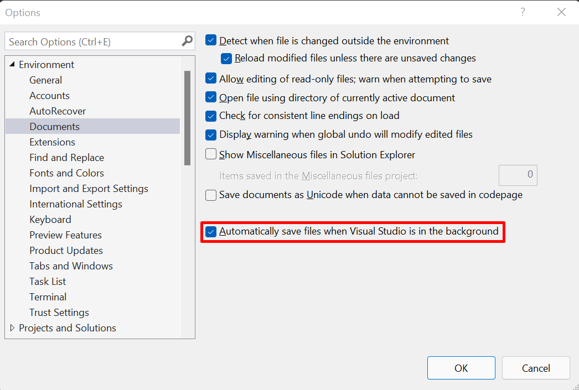Select Trust Settings in the tree
The image size is (579, 390).
point(59,312)
